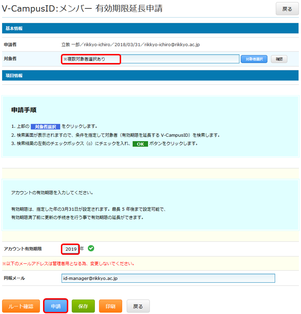
Task: Click the orange 印刷 button
Action: click(110, 306)
